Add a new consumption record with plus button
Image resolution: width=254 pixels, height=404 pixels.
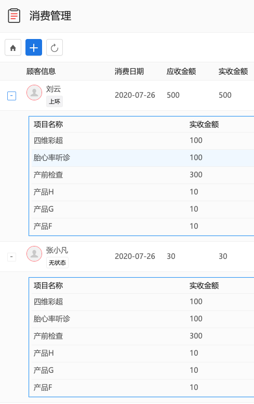34,47
